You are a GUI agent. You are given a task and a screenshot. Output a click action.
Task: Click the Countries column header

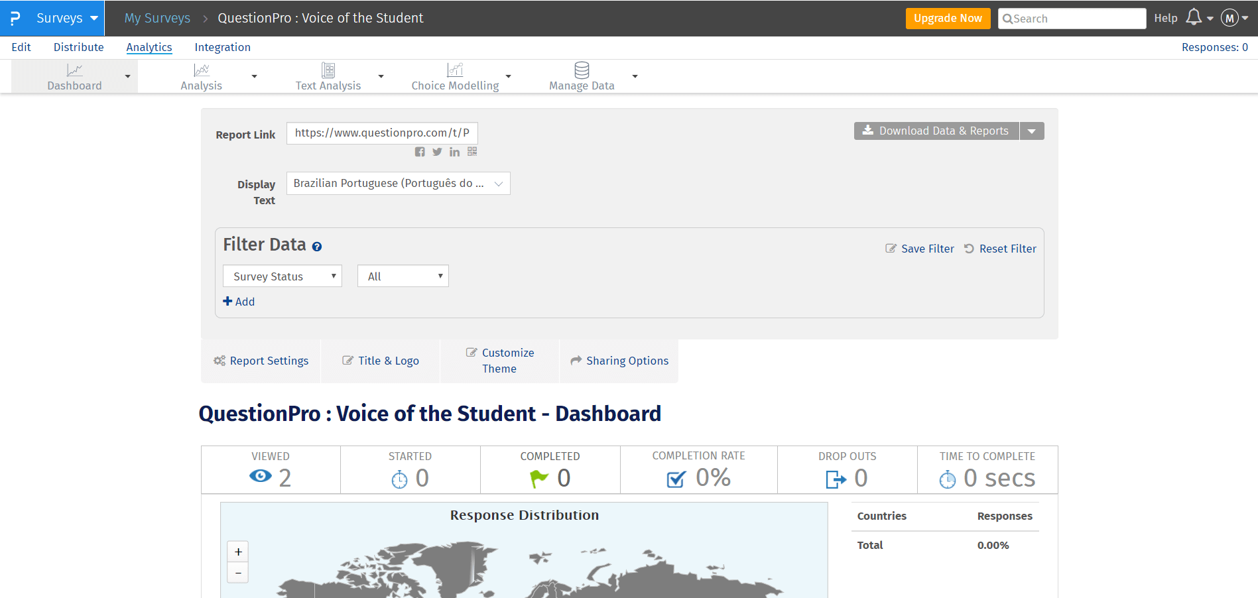pyautogui.click(x=881, y=516)
